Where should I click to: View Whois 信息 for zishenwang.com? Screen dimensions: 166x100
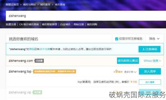(152, 61)
